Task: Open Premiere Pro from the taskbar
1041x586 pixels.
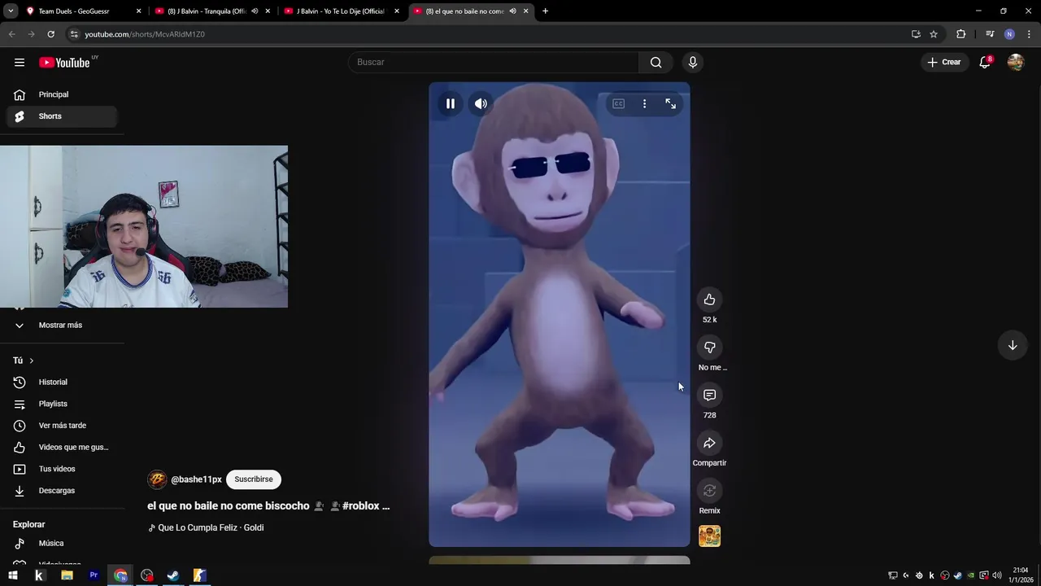Action: pos(94,575)
